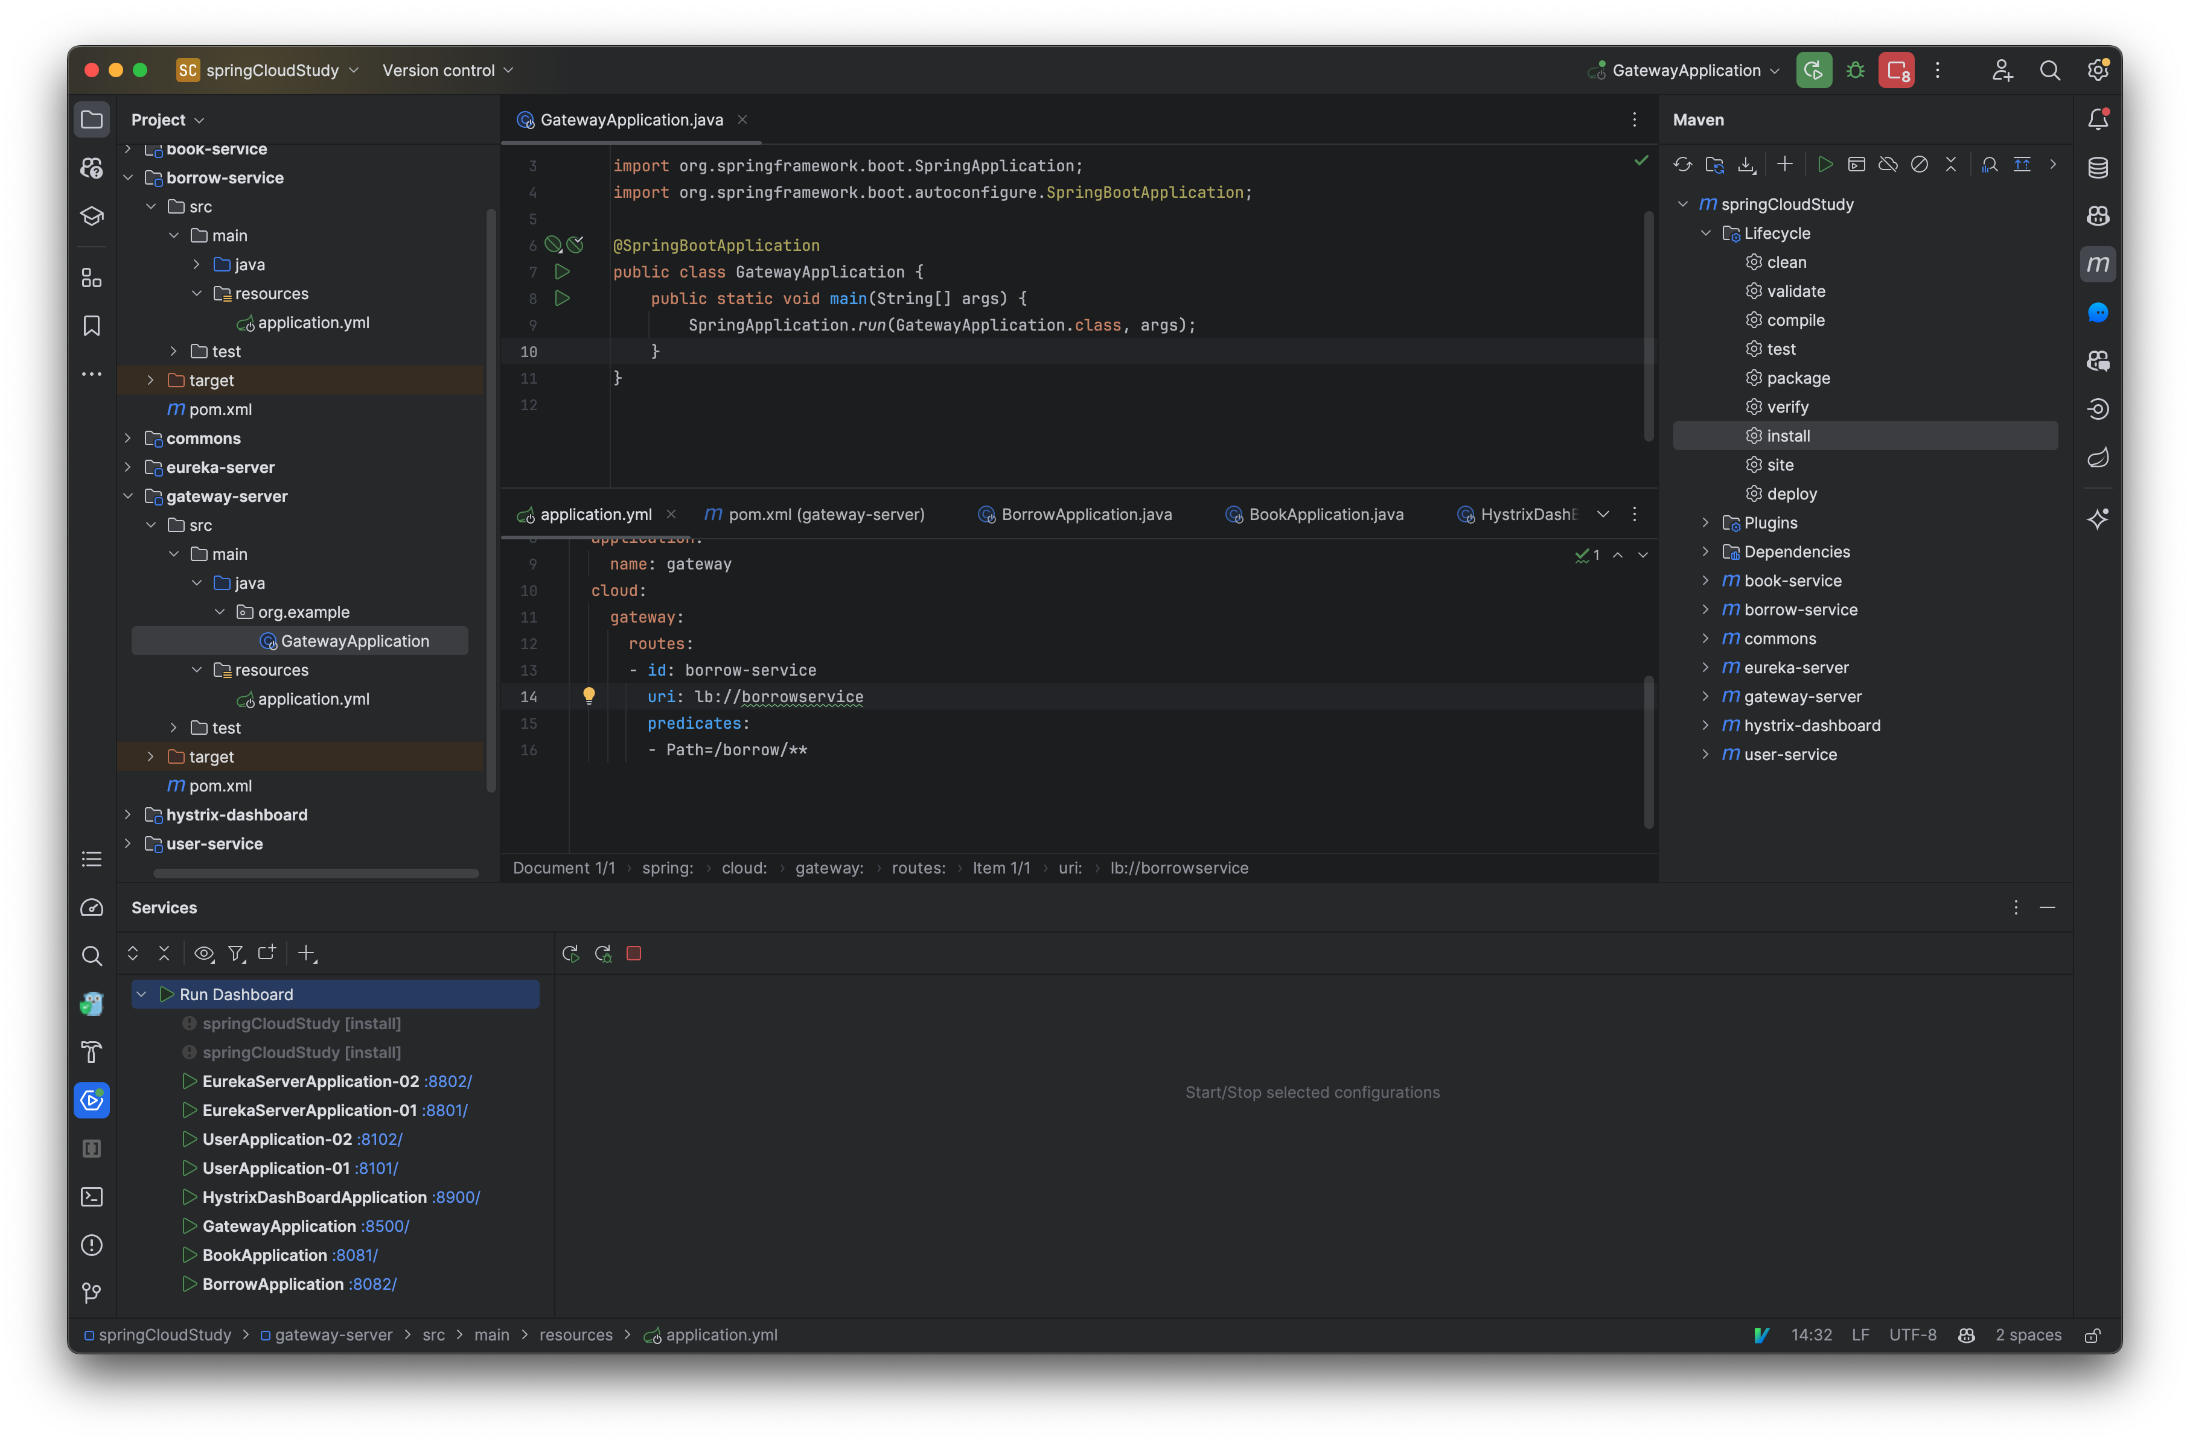The image size is (2190, 1443).
Task: Open the Terminal tool window icon
Action: (91, 1196)
